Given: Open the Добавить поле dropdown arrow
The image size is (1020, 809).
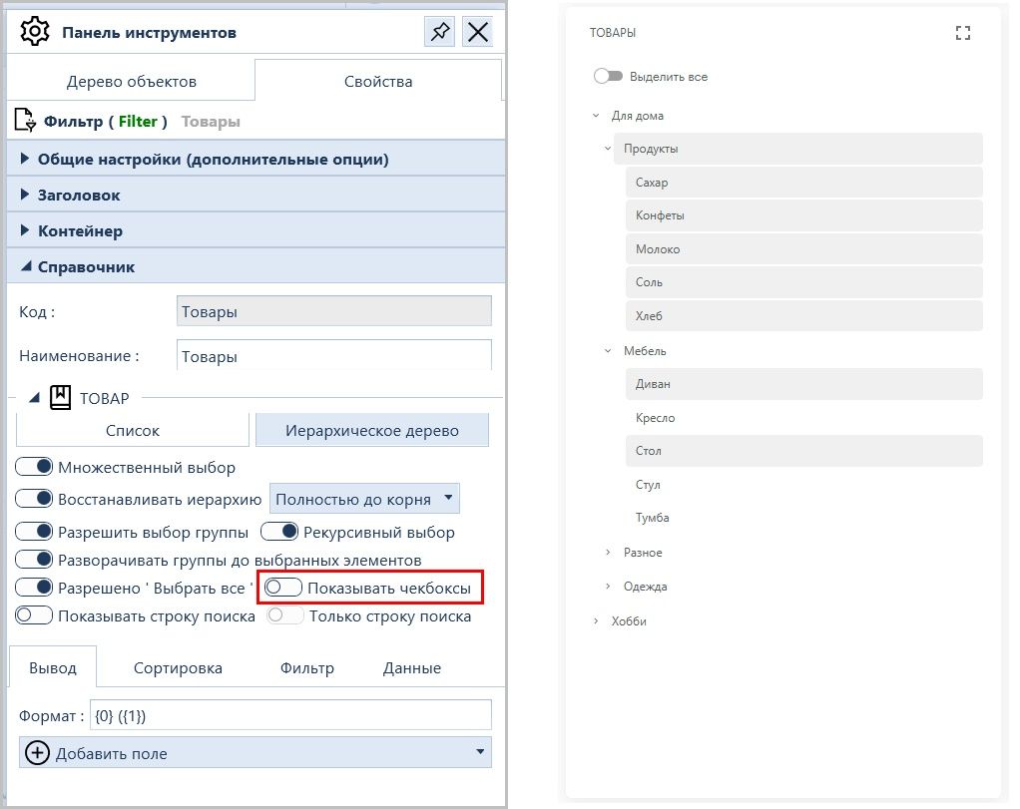Looking at the screenshot, I should [x=480, y=752].
